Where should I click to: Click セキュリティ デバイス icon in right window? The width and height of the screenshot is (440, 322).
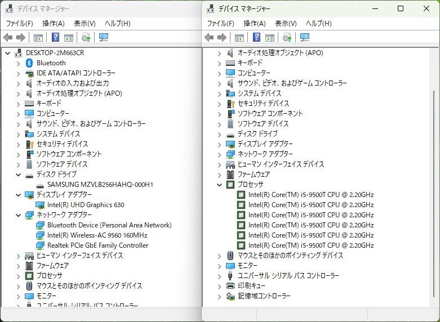(x=230, y=104)
